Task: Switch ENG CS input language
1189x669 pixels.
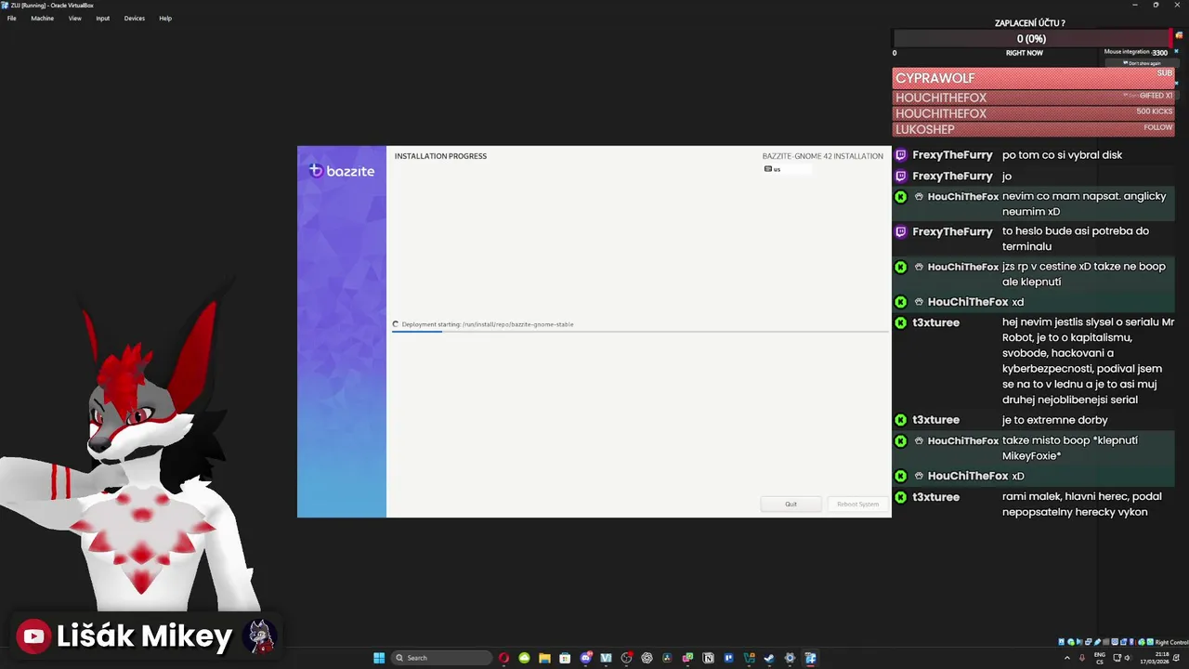Action: 1100,658
